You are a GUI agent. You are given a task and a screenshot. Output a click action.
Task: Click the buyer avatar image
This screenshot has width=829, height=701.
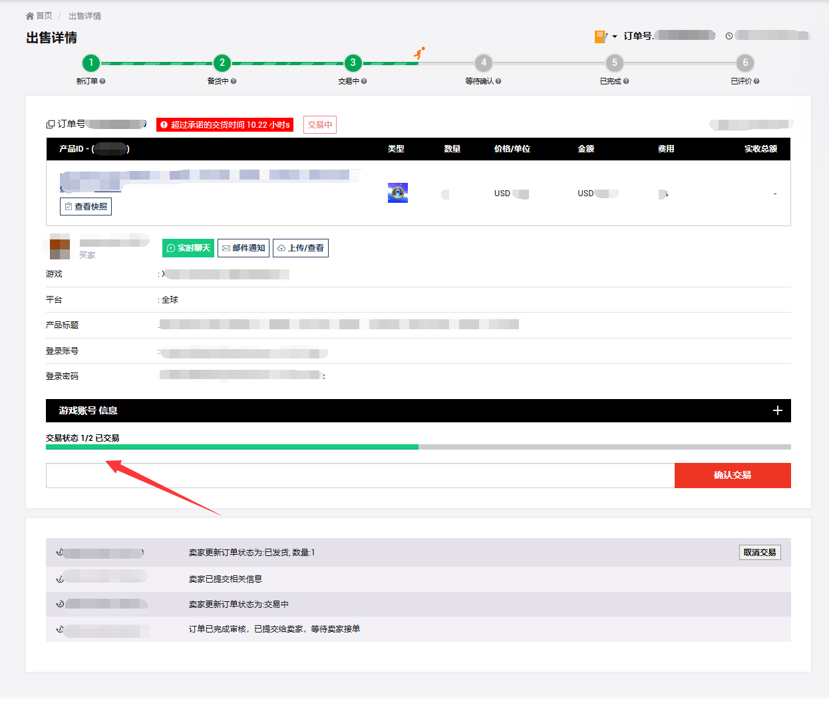(60, 246)
